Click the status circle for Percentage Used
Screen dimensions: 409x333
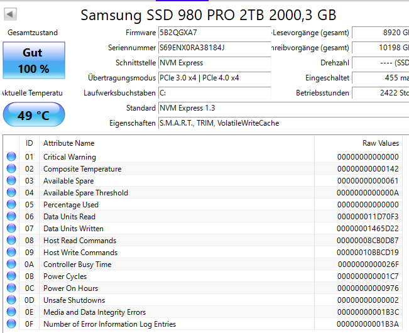[11, 204]
